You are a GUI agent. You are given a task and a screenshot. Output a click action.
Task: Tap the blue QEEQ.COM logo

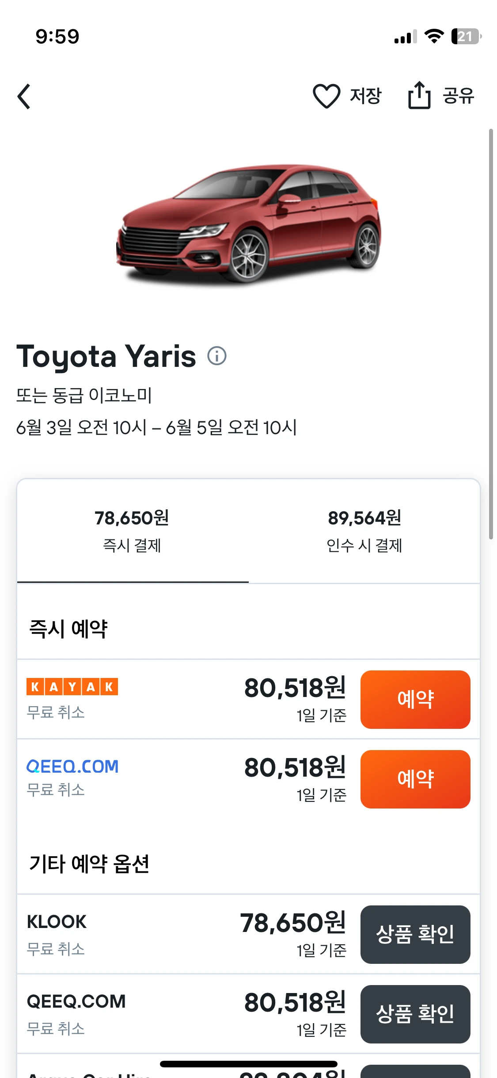[73, 766]
